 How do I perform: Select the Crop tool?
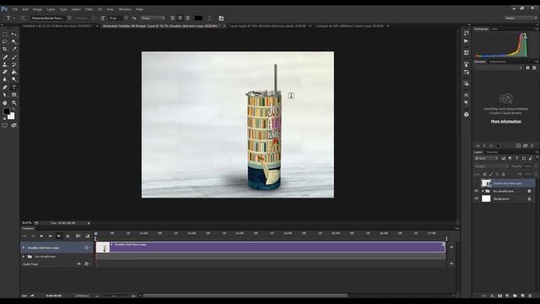tap(5, 49)
